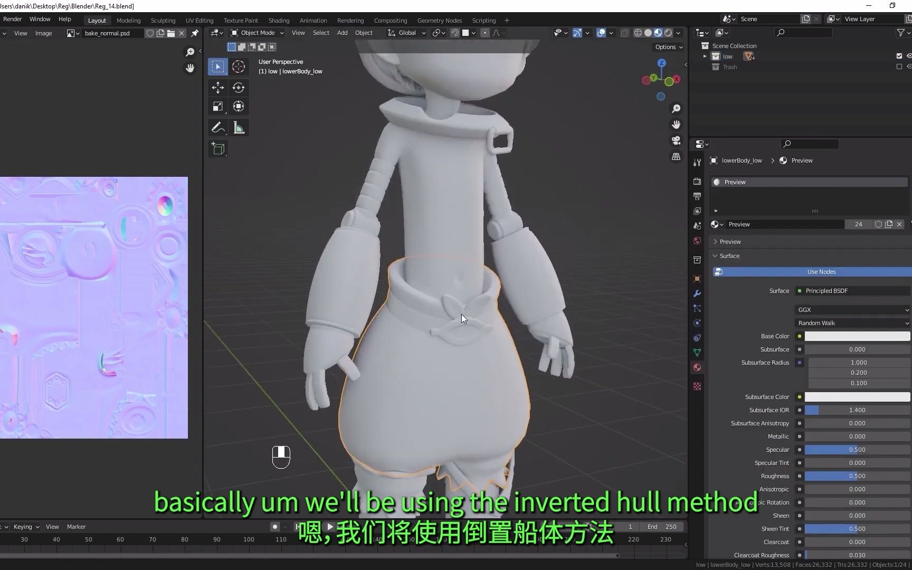
Task: Enable Proportional Editing in the header
Action: tap(484, 33)
